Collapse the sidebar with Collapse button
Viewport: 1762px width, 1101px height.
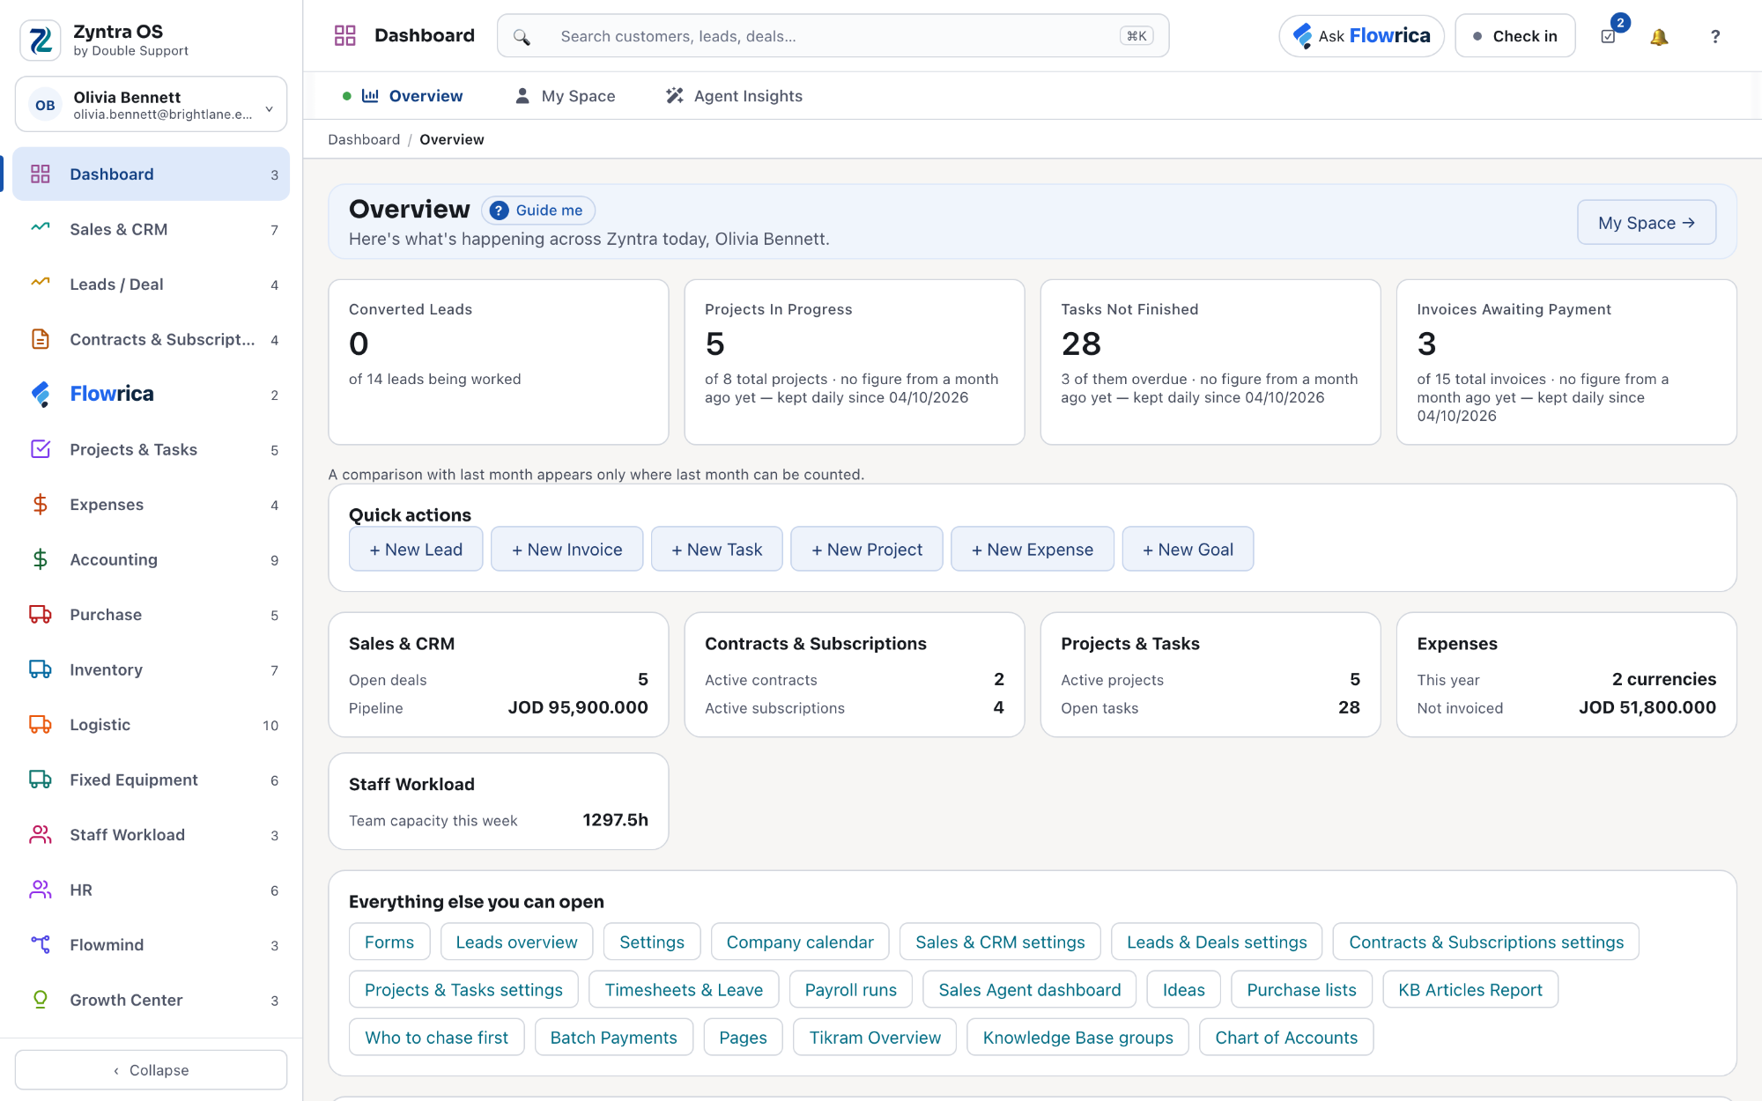tap(152, 1070)
